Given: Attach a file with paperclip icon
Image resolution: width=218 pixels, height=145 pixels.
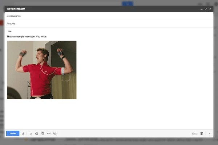Looking at the screenshot, I should click(x=31, y=133).
